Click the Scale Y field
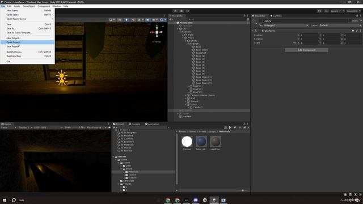363x204 pixels. click(331, 43)
